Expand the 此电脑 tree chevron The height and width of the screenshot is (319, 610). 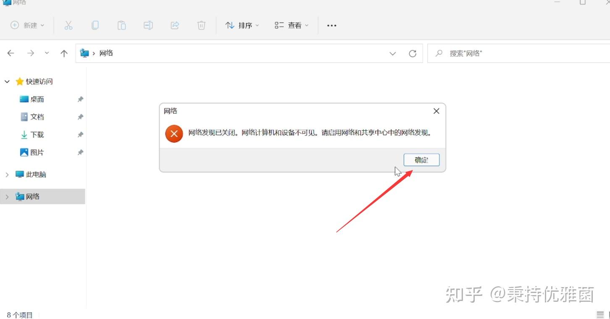7,175
